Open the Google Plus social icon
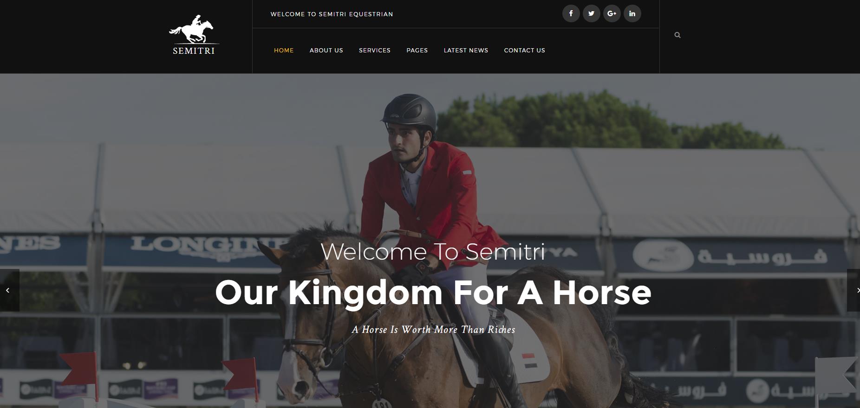Viewport: 860px width, 408px height. point(612,13)
